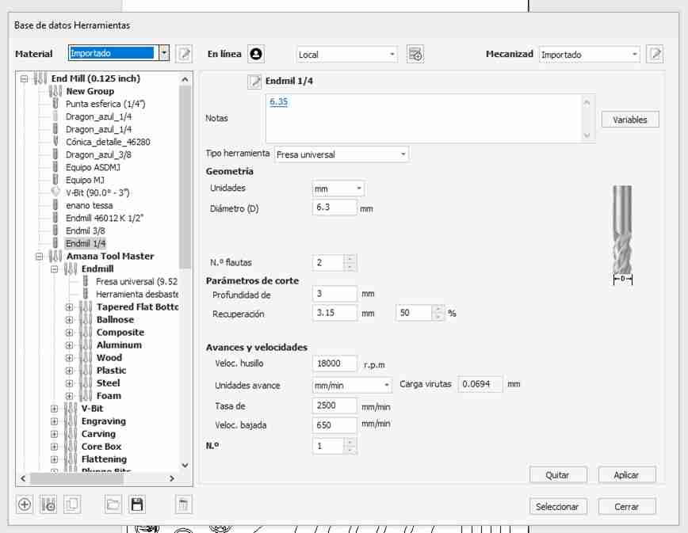Click the end mill preview image
This screenshot has height=533, width=688.
tap(623, 235)
